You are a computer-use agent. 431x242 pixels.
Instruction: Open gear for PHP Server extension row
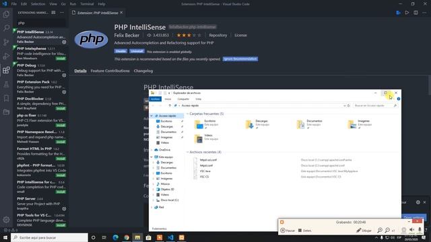pyautogui.click(x=64, y=209)
